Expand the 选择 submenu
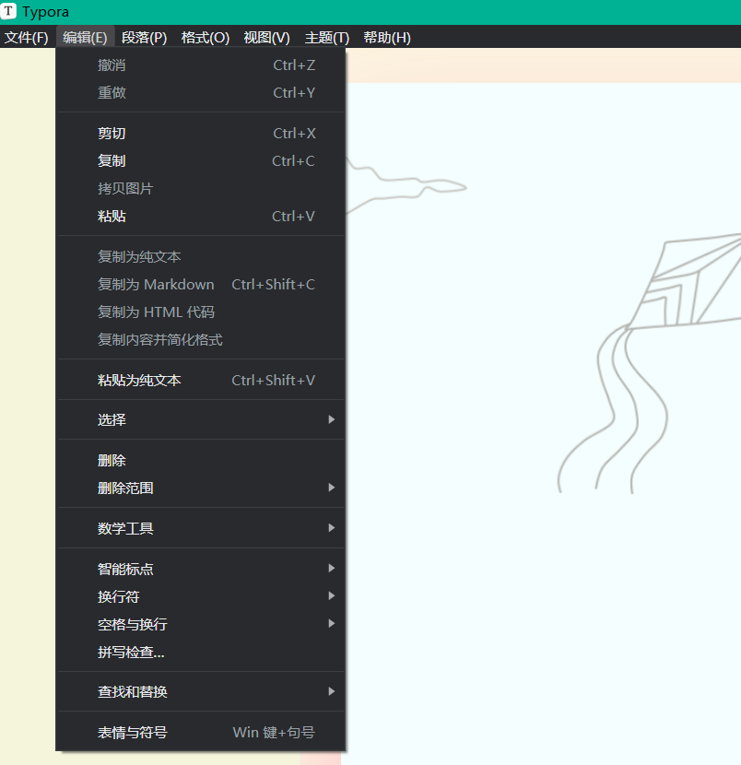Image resolution: width=741 pixels, height=765 pixels. pos(201,419)
